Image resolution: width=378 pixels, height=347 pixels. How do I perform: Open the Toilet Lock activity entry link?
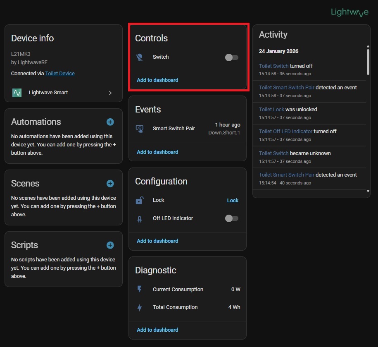tap(271, 110)
